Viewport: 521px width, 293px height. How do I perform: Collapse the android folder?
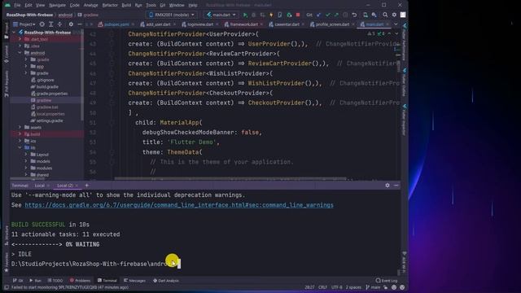[20, 53]
